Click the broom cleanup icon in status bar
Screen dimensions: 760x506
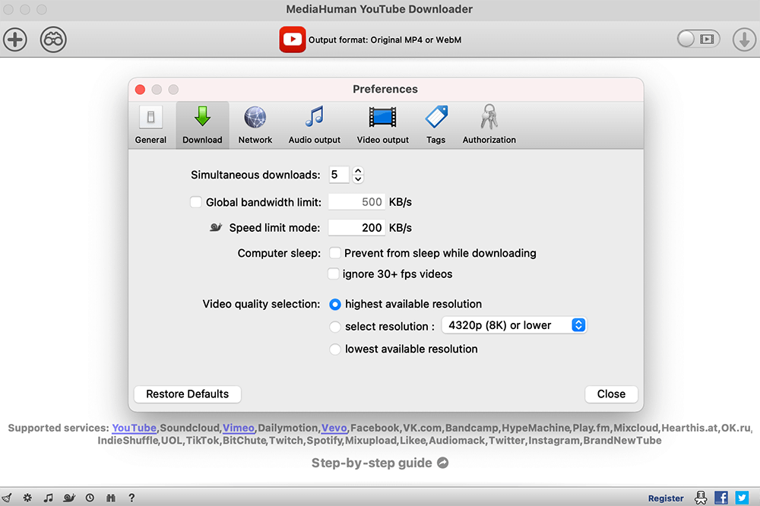tap(7, 498)
